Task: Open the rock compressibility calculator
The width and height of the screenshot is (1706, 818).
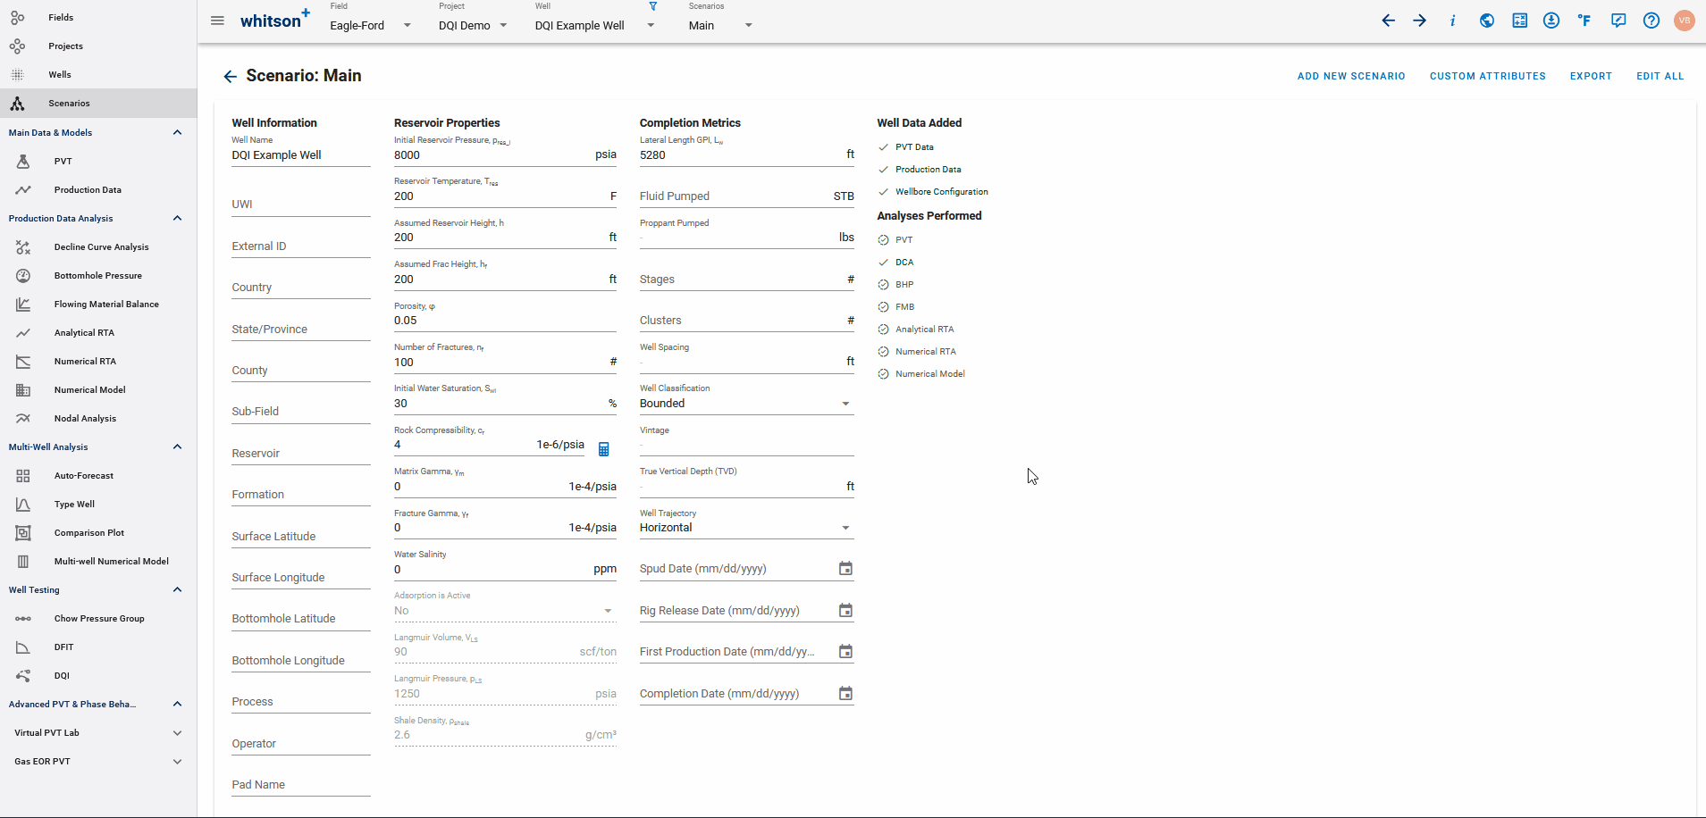Action: point(603,449)
